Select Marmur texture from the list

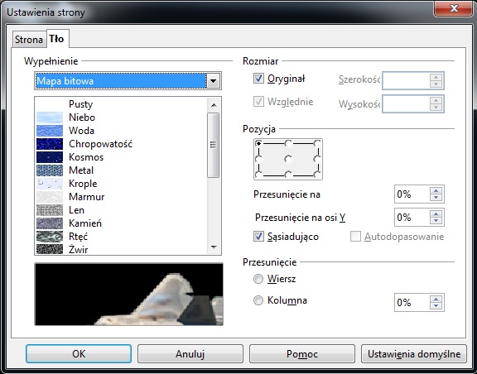click(x=121, y=197)
